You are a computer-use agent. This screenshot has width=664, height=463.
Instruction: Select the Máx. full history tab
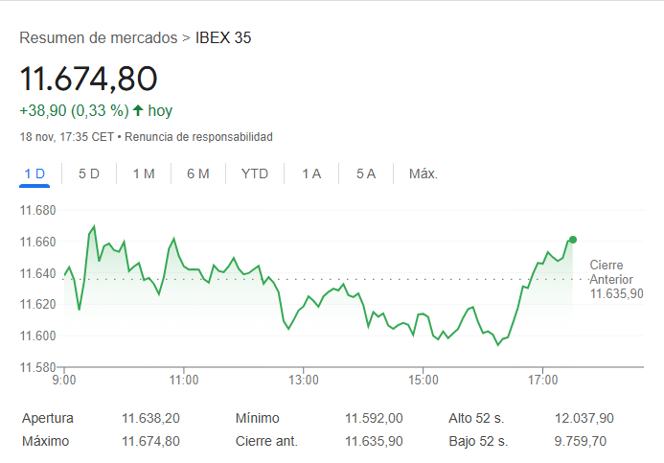click(423, 174)
